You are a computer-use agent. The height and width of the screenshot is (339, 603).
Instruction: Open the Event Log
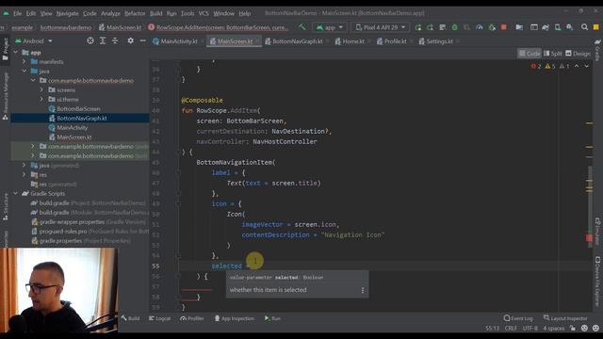518,318
